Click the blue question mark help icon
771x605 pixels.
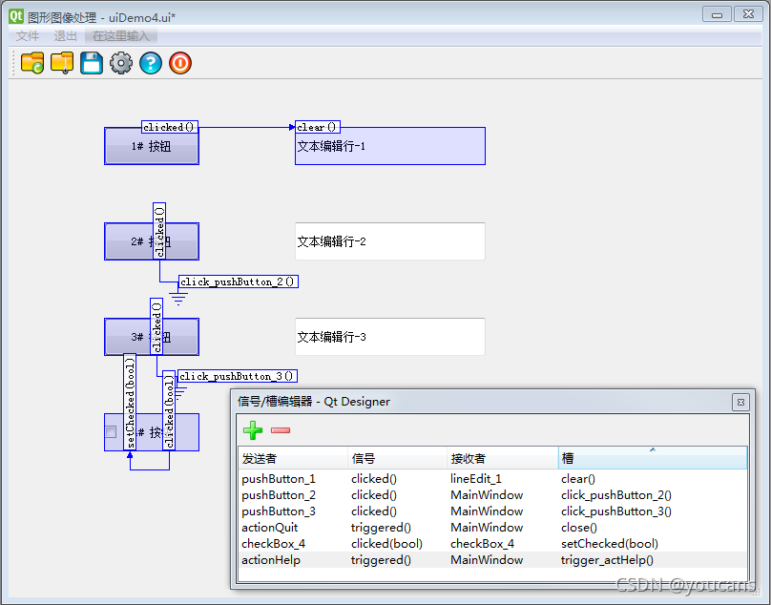coord(151,64)
